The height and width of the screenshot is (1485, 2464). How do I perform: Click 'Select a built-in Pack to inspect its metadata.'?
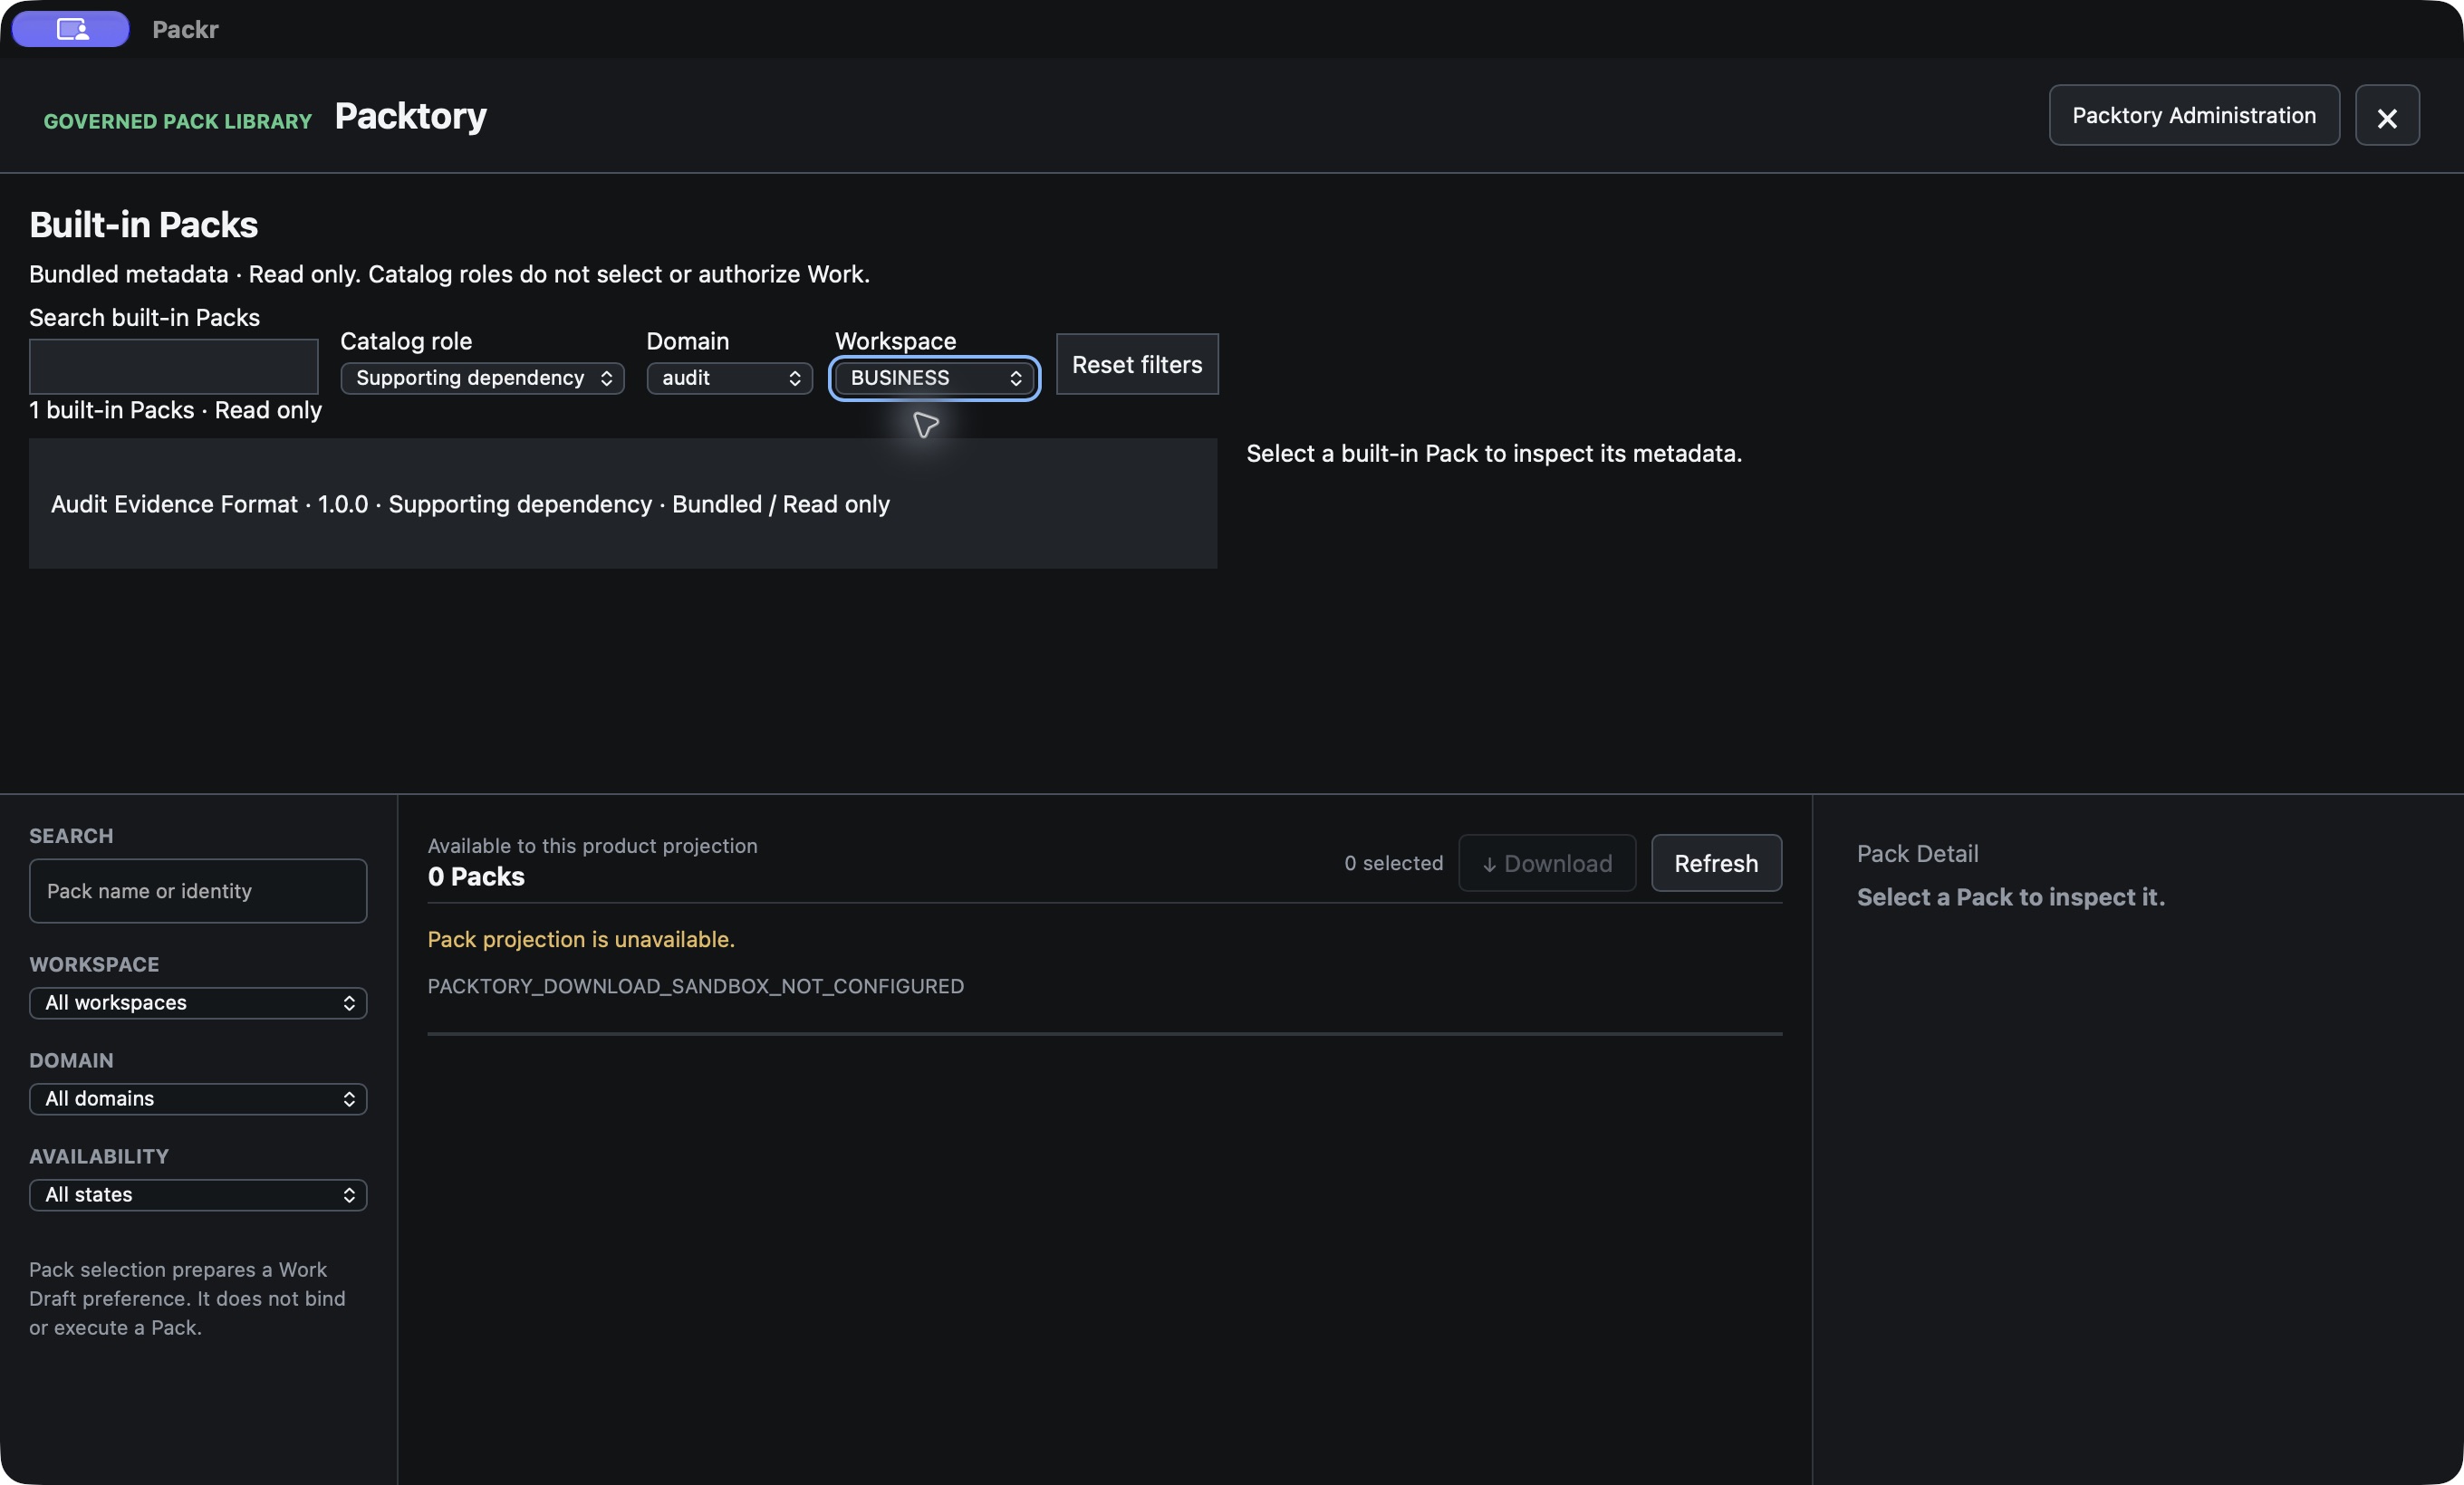point(1493,454)
